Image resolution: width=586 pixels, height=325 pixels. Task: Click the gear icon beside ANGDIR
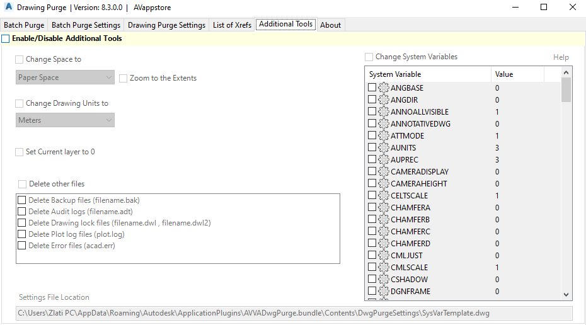coord(384,100)
